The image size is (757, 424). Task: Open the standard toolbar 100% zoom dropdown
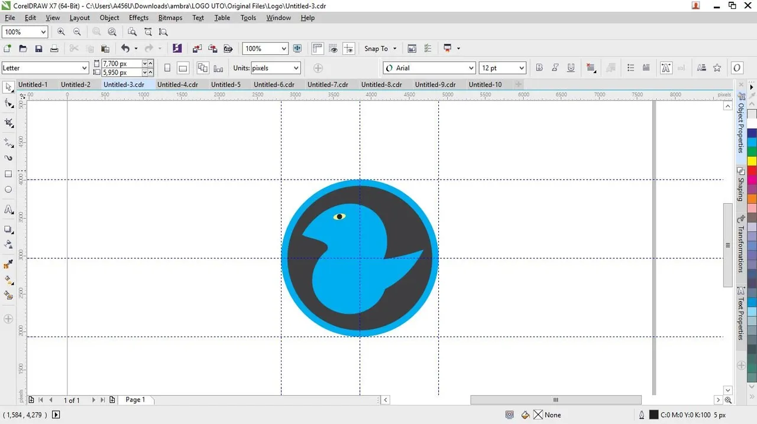pyautogui.click(x=284, y=48)
